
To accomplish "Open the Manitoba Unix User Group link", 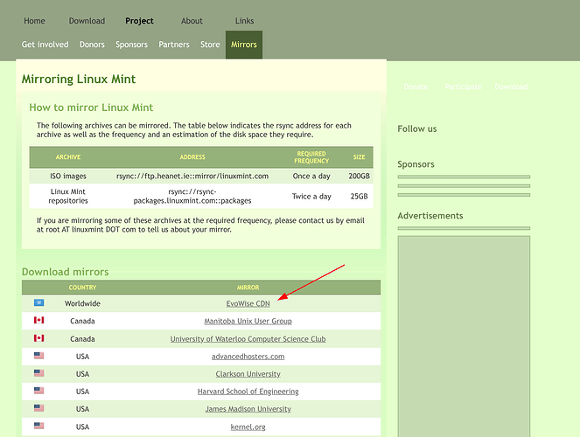I will 248,321.
